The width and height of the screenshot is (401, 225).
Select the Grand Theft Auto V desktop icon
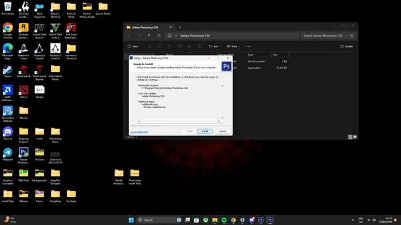click(x=55, y=31)
